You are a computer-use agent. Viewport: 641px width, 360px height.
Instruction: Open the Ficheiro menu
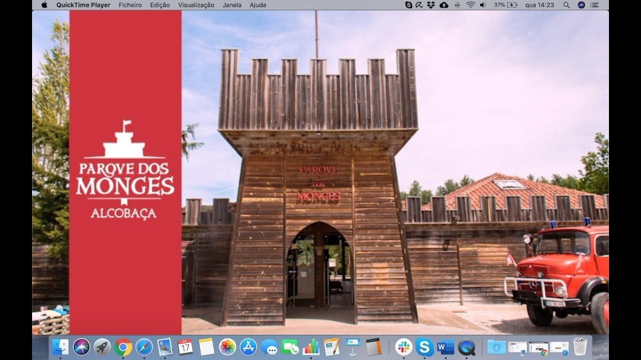[x=130, y=5]
